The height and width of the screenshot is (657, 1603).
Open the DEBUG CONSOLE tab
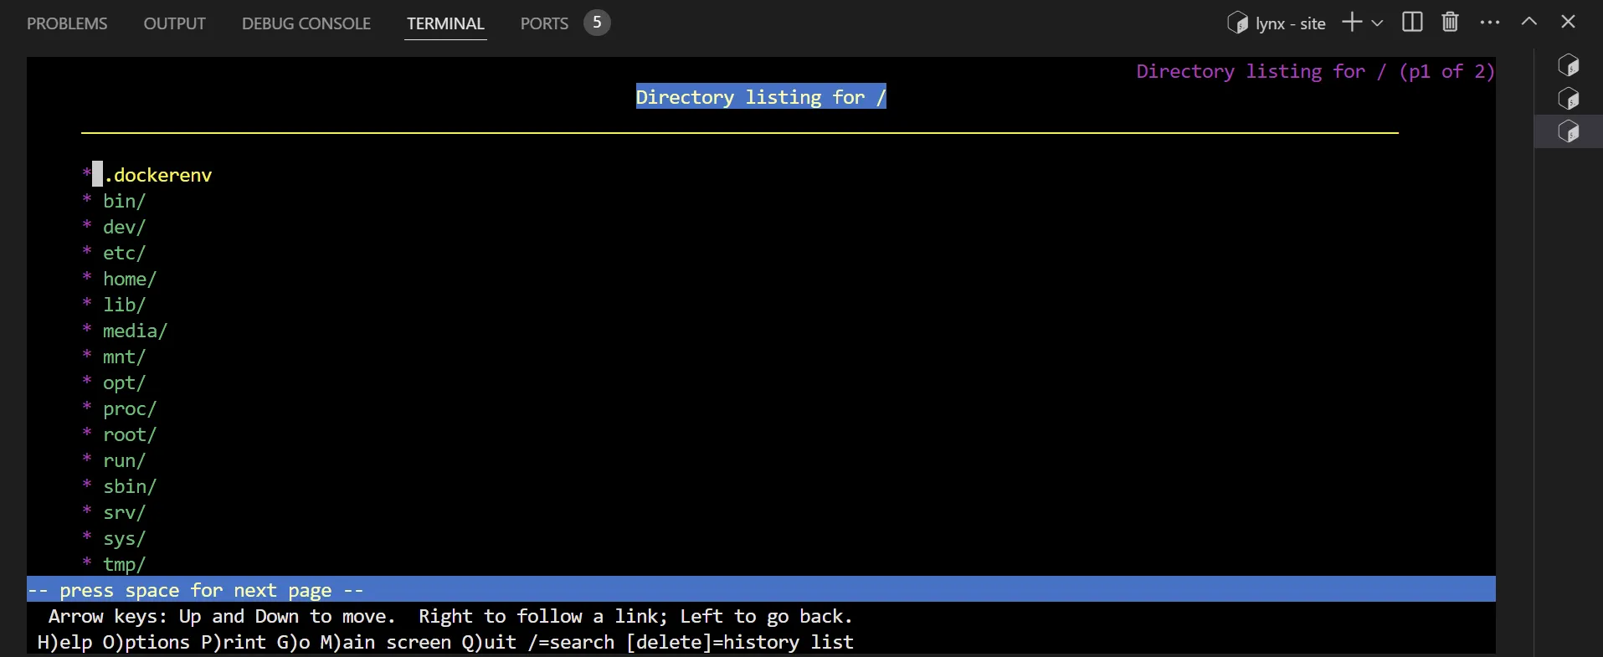pyautogui.click(x=306, y=23)
